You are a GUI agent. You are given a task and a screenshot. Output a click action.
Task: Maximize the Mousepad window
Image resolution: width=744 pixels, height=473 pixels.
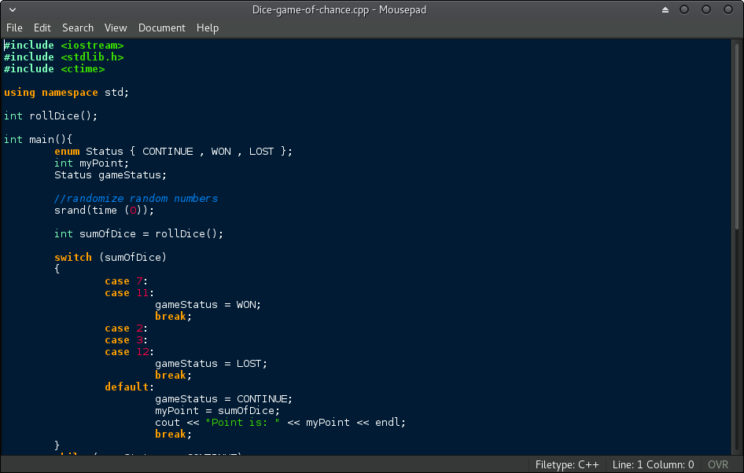707,10
